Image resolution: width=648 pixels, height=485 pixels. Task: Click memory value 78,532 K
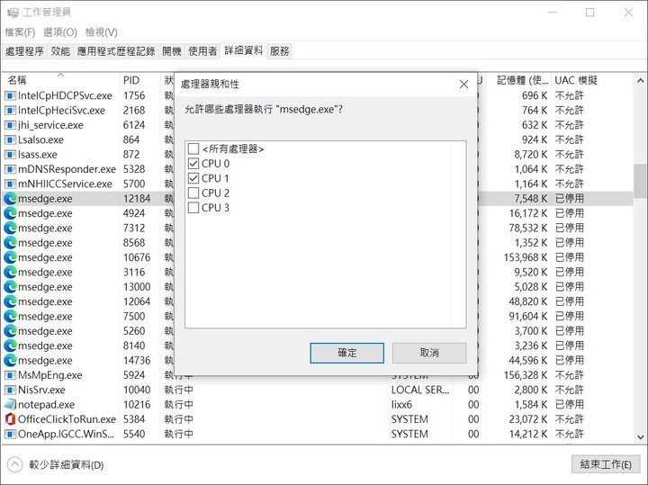point(527,229)
